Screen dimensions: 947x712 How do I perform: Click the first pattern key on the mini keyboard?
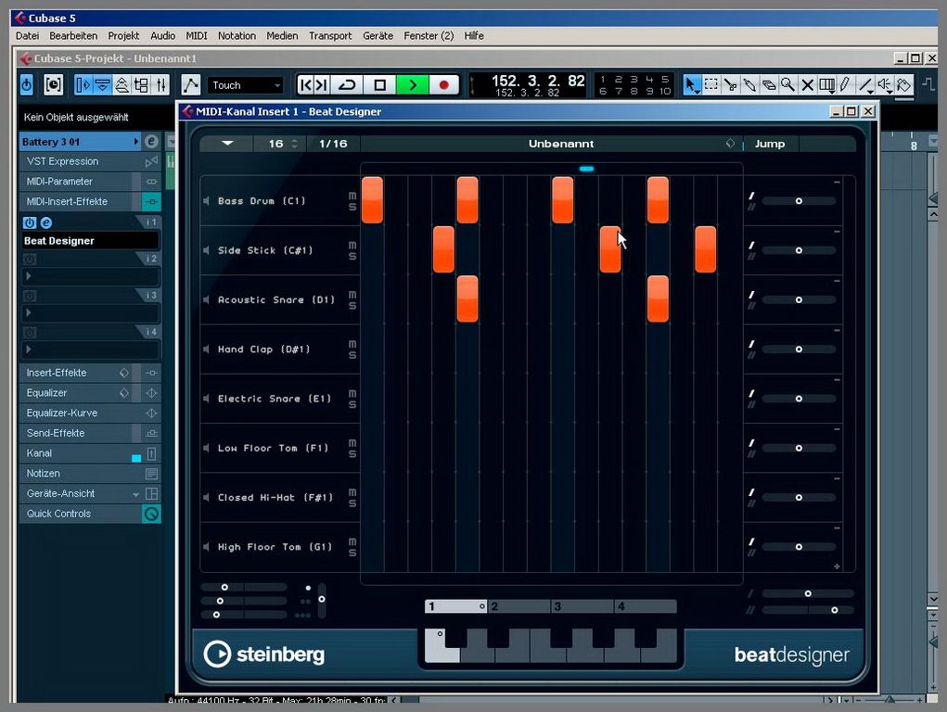(442, 645)
